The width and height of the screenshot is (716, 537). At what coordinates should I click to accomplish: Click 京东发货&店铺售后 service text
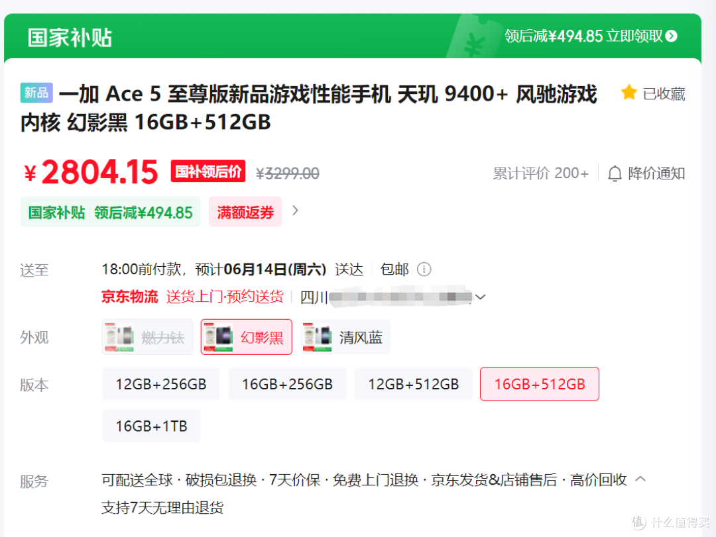[494, 480]
